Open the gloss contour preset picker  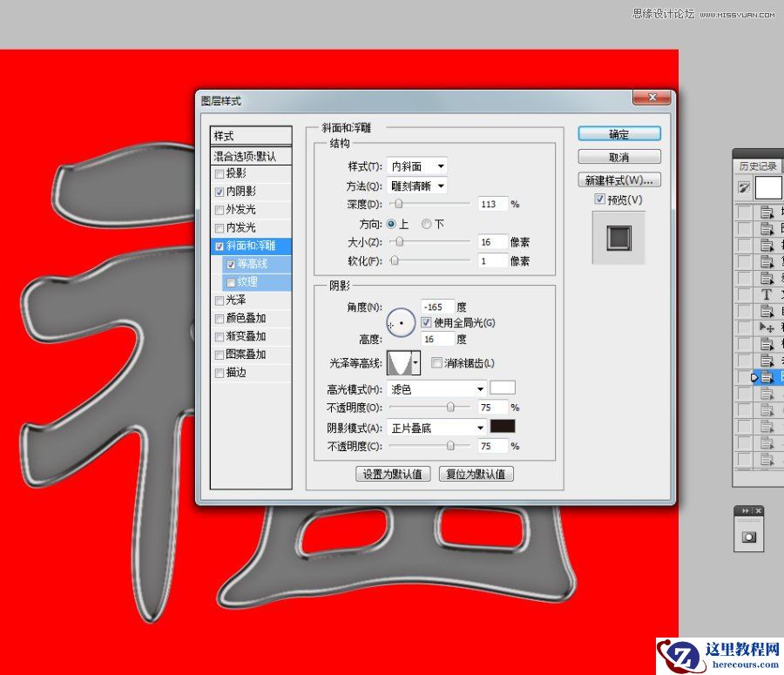(x=414, y=361)
